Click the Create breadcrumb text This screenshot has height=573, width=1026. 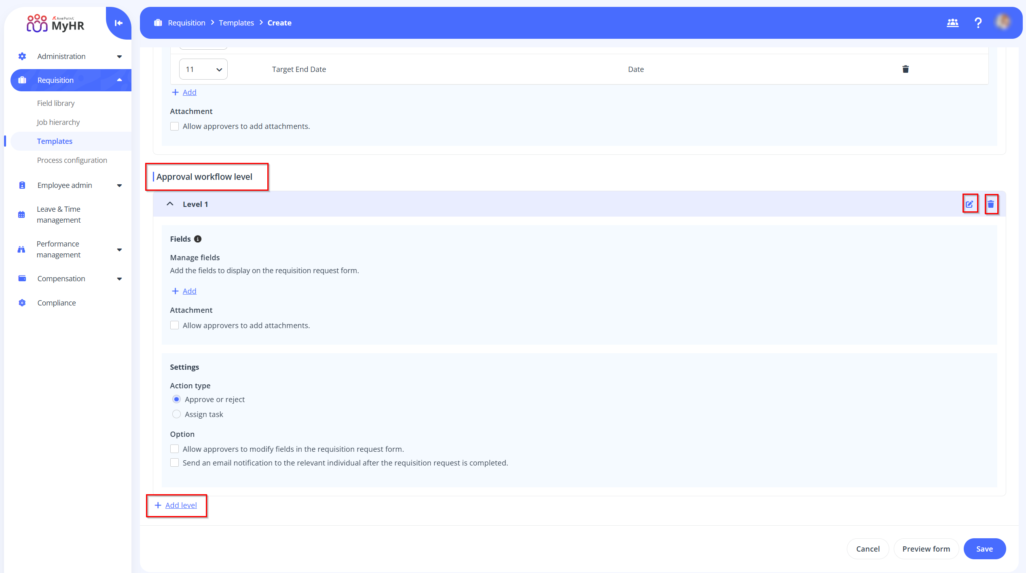pos(279,23)
